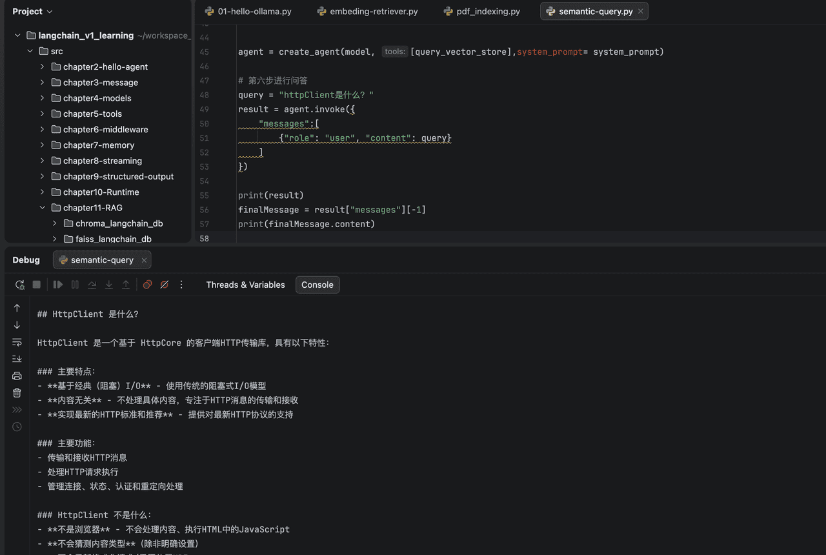Click the print console output icon
The image size is (826, 555).
tap(17, 376)
